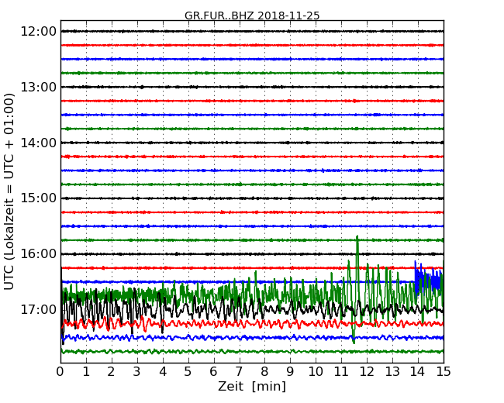Click the 16:00 time label
This screenshot has width=504, height=403.
[x=38, y=254]
